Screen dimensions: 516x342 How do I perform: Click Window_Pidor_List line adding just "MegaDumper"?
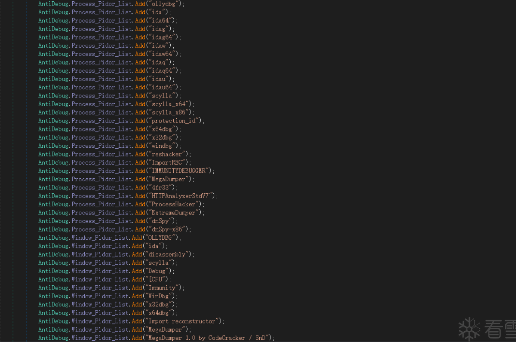coord(115,330)
